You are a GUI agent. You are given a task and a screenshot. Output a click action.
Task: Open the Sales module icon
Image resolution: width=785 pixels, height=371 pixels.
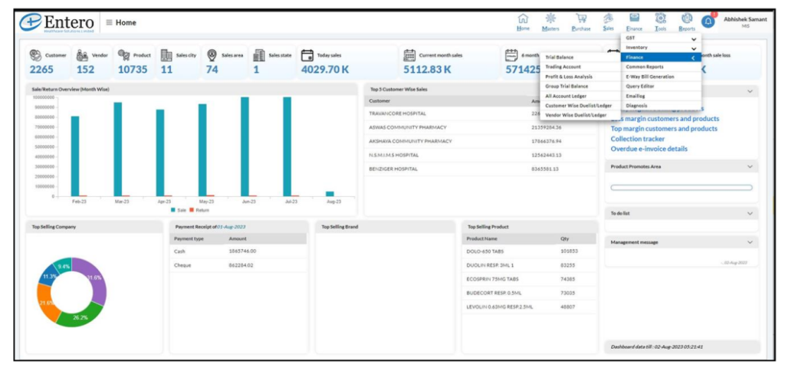pyautogui.click(x=608, y=19)
